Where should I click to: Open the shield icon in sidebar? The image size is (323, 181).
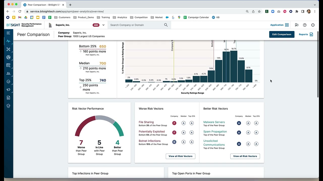point(8,106)
